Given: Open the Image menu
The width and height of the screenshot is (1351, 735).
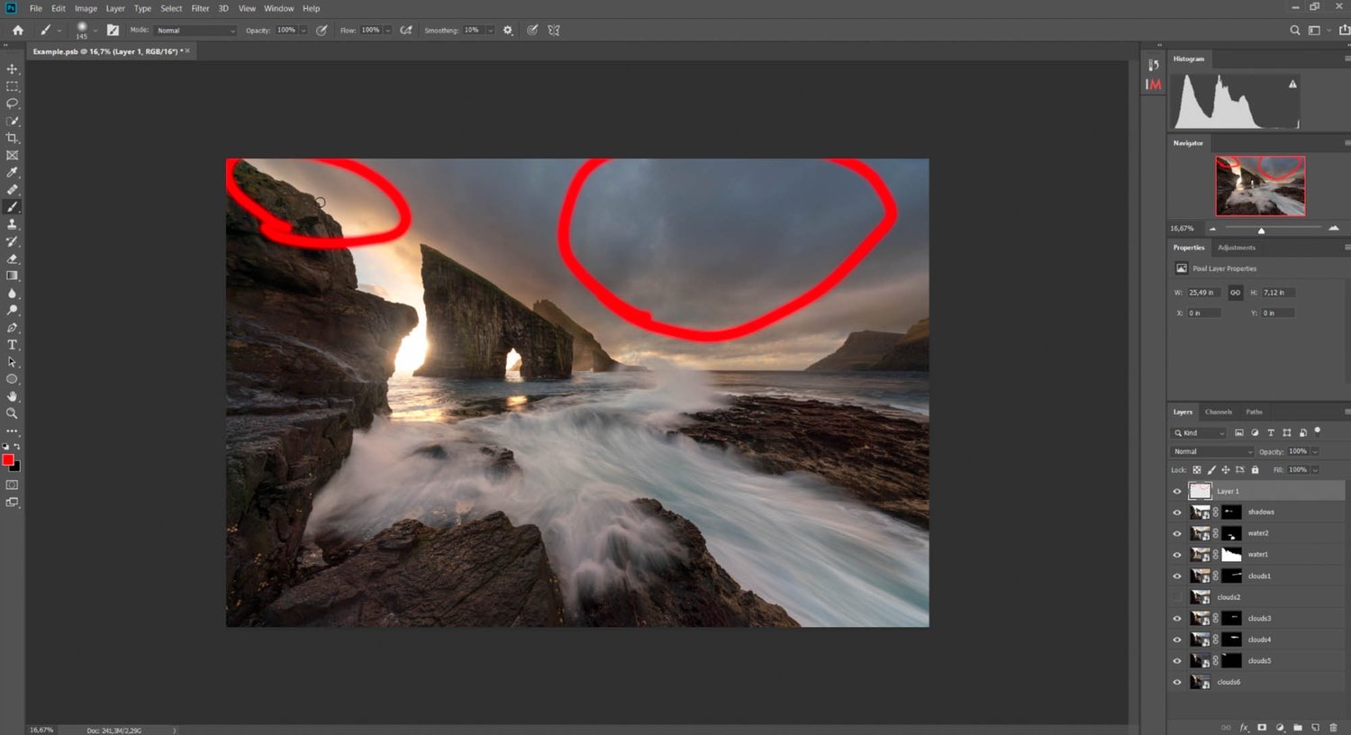Looking at the screenshot, I should pos(86,8).
